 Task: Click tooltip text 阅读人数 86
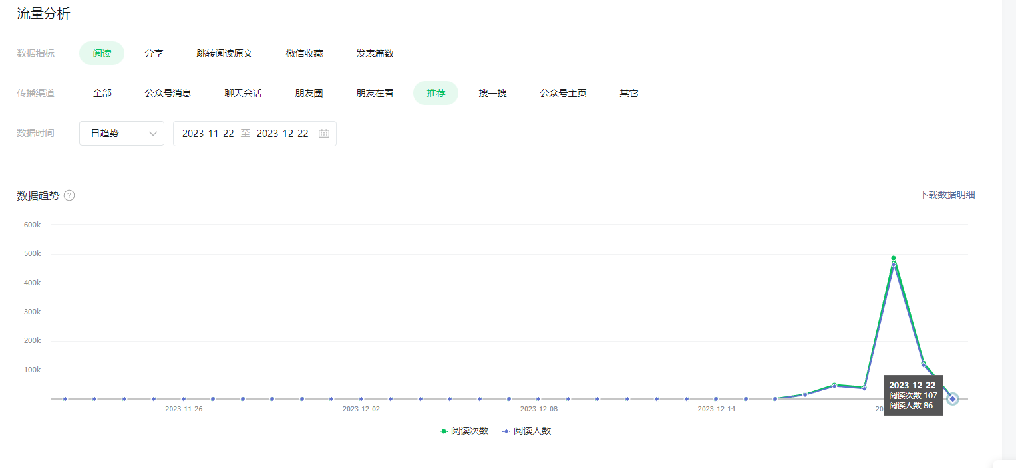pos(911,405)
